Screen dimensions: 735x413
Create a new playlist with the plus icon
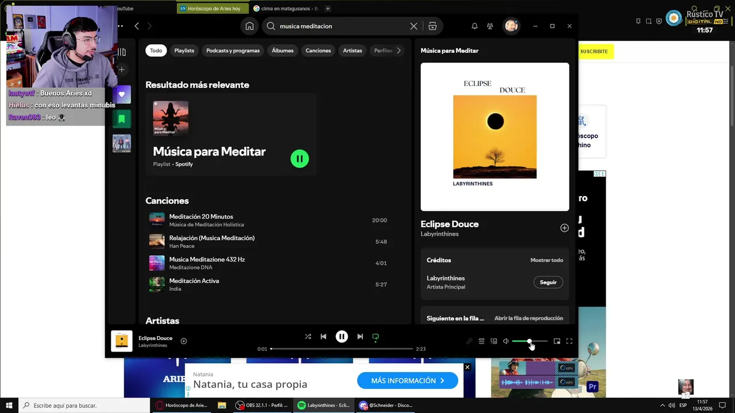[x=122, y=69]
